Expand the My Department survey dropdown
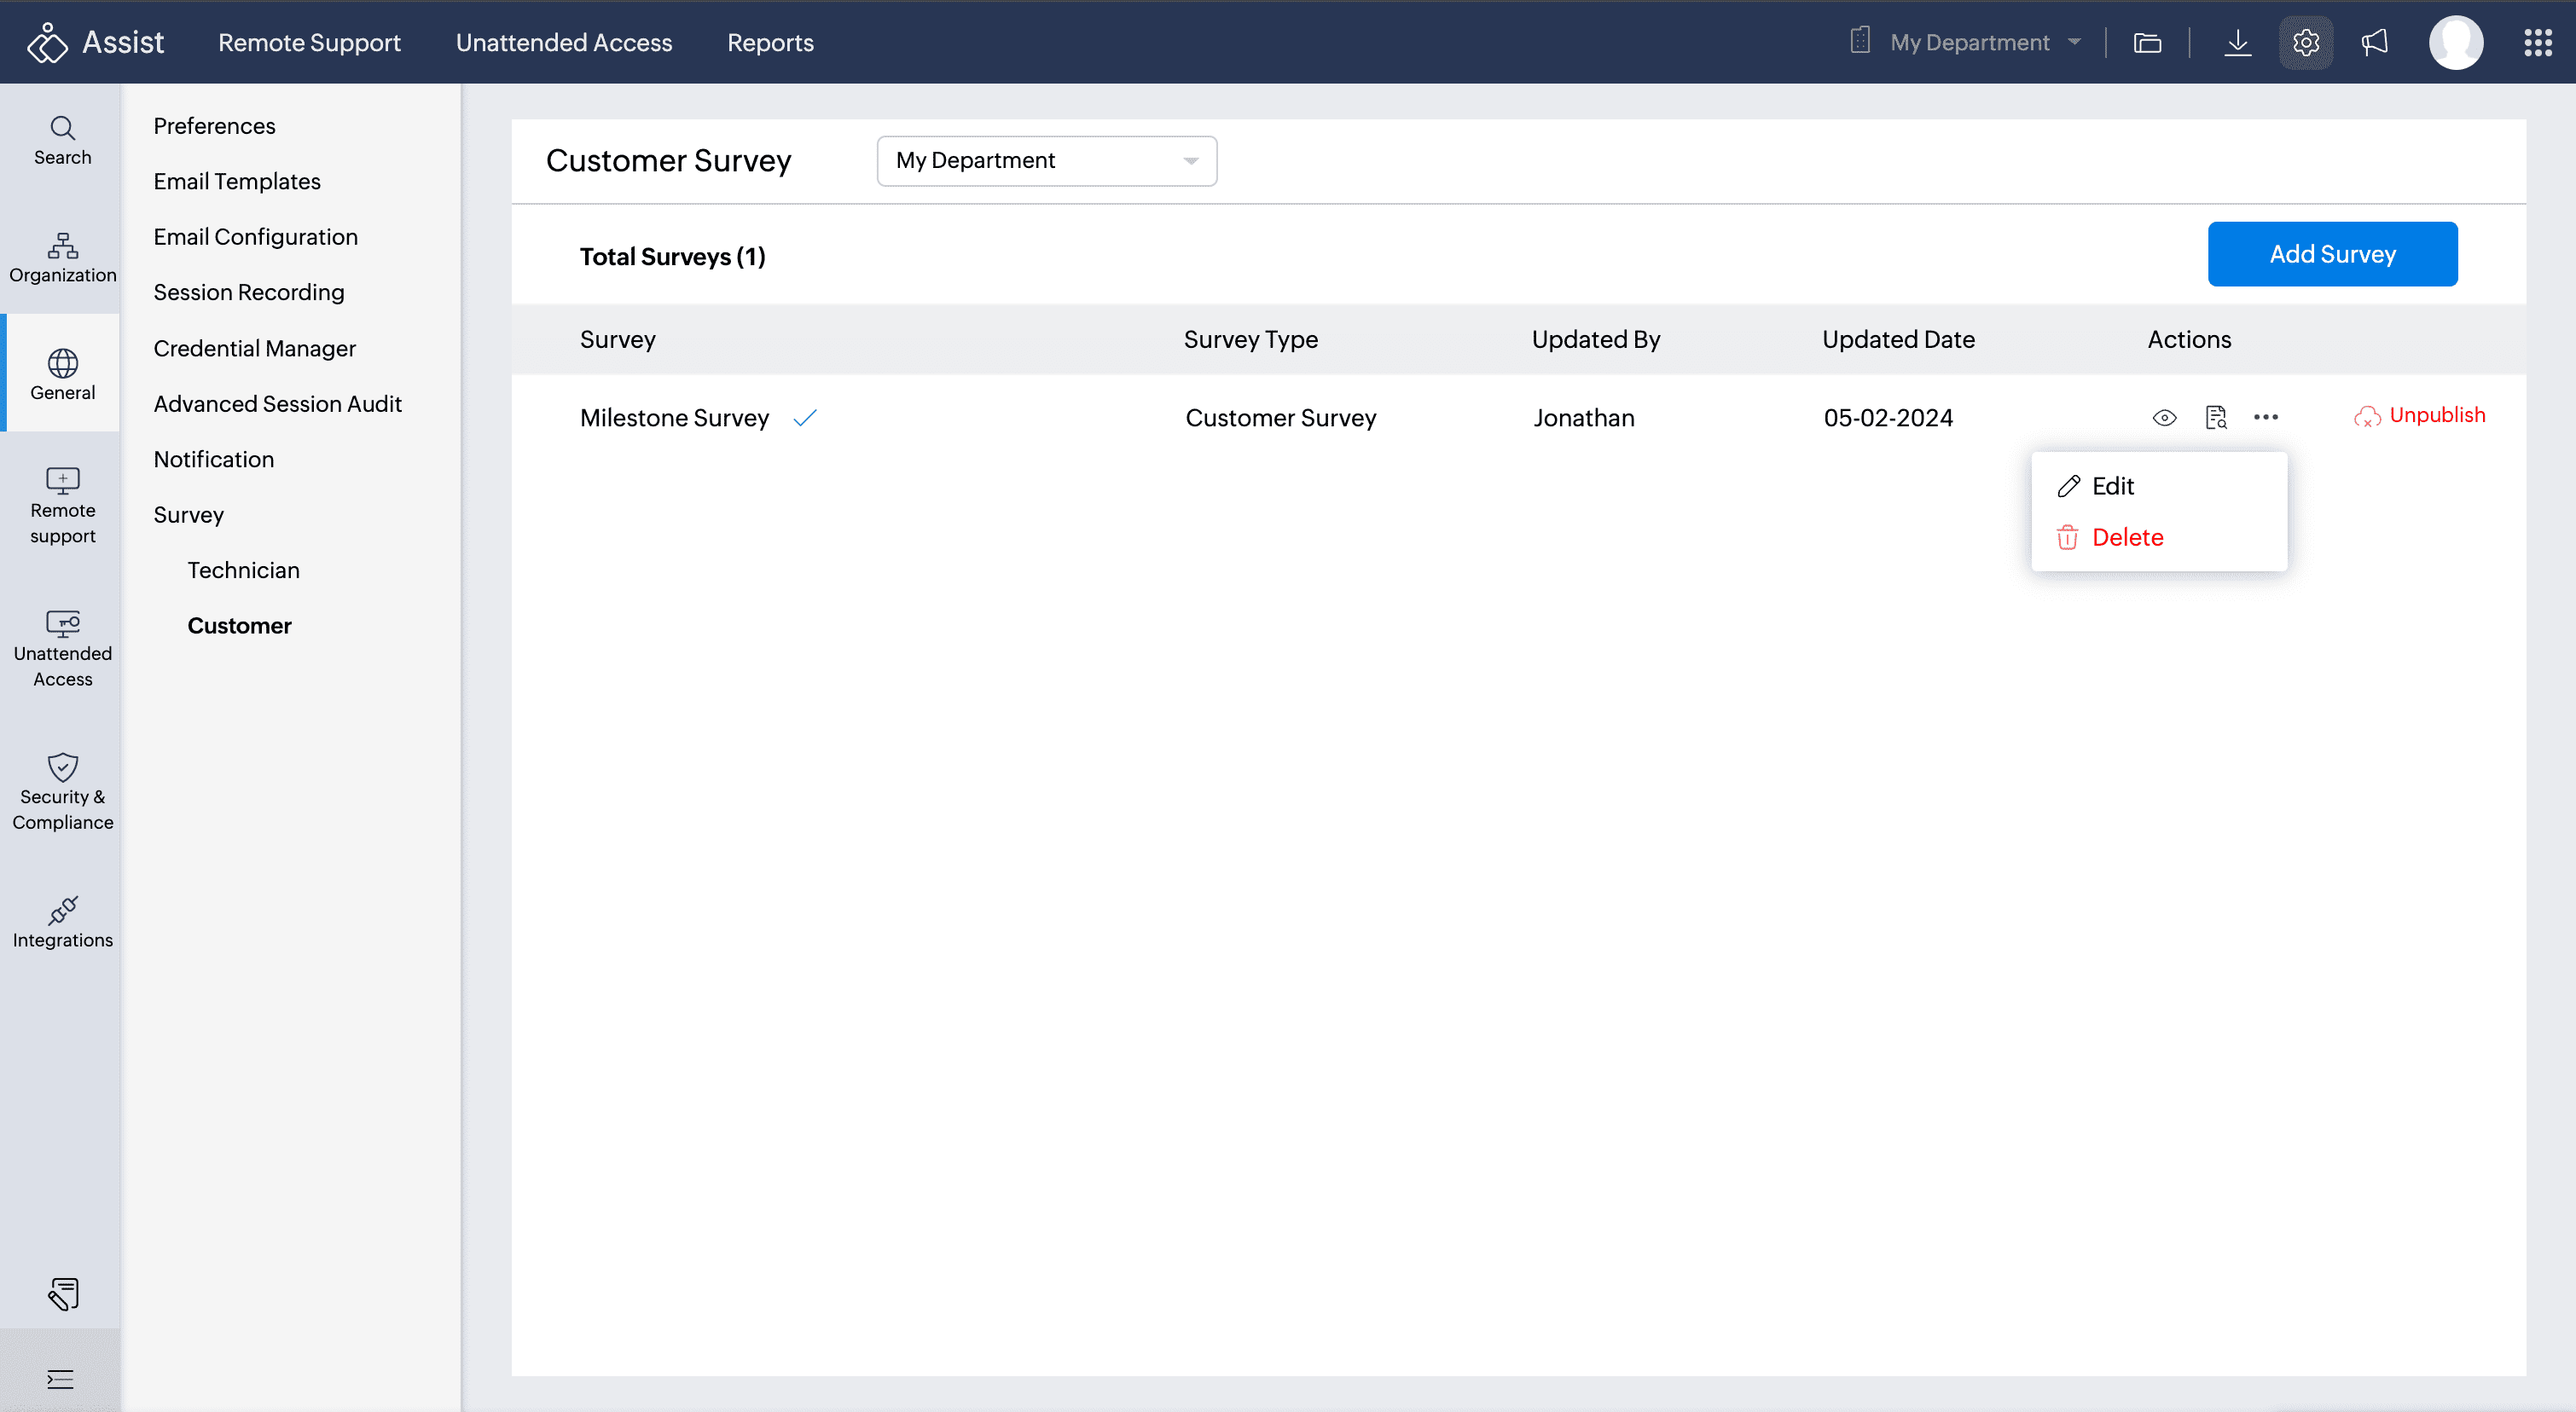Image resolution: width=2576 pixels, height=1412 pixels. pyautogui.click(x=1046, y=161)
